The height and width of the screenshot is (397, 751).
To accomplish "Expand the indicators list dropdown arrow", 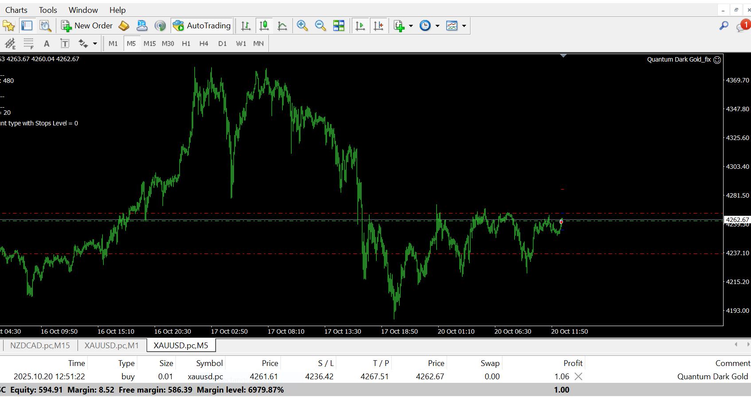I will coord(411,26).
